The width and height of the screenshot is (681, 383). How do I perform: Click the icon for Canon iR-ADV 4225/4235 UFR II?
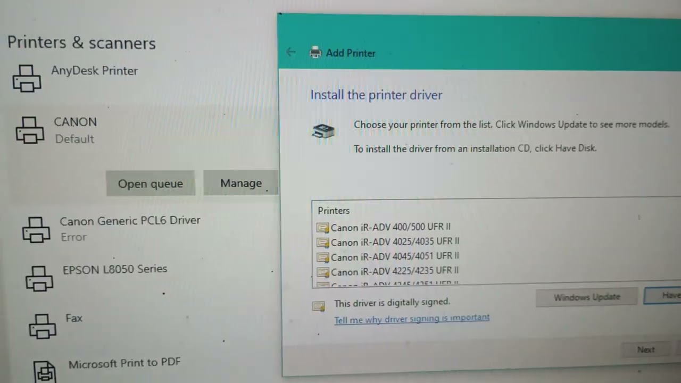322,272
